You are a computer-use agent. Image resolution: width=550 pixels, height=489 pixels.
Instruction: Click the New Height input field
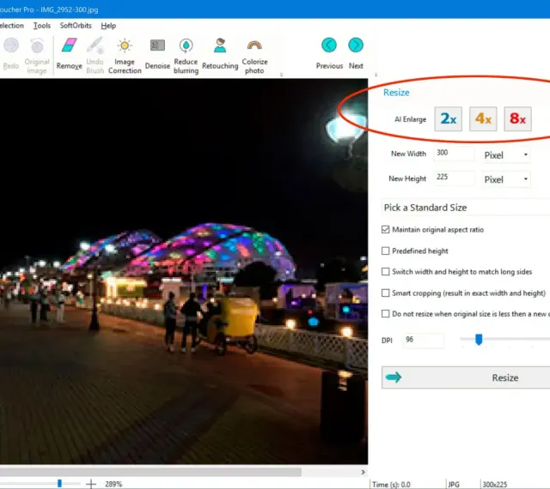(x=455, y=178)
